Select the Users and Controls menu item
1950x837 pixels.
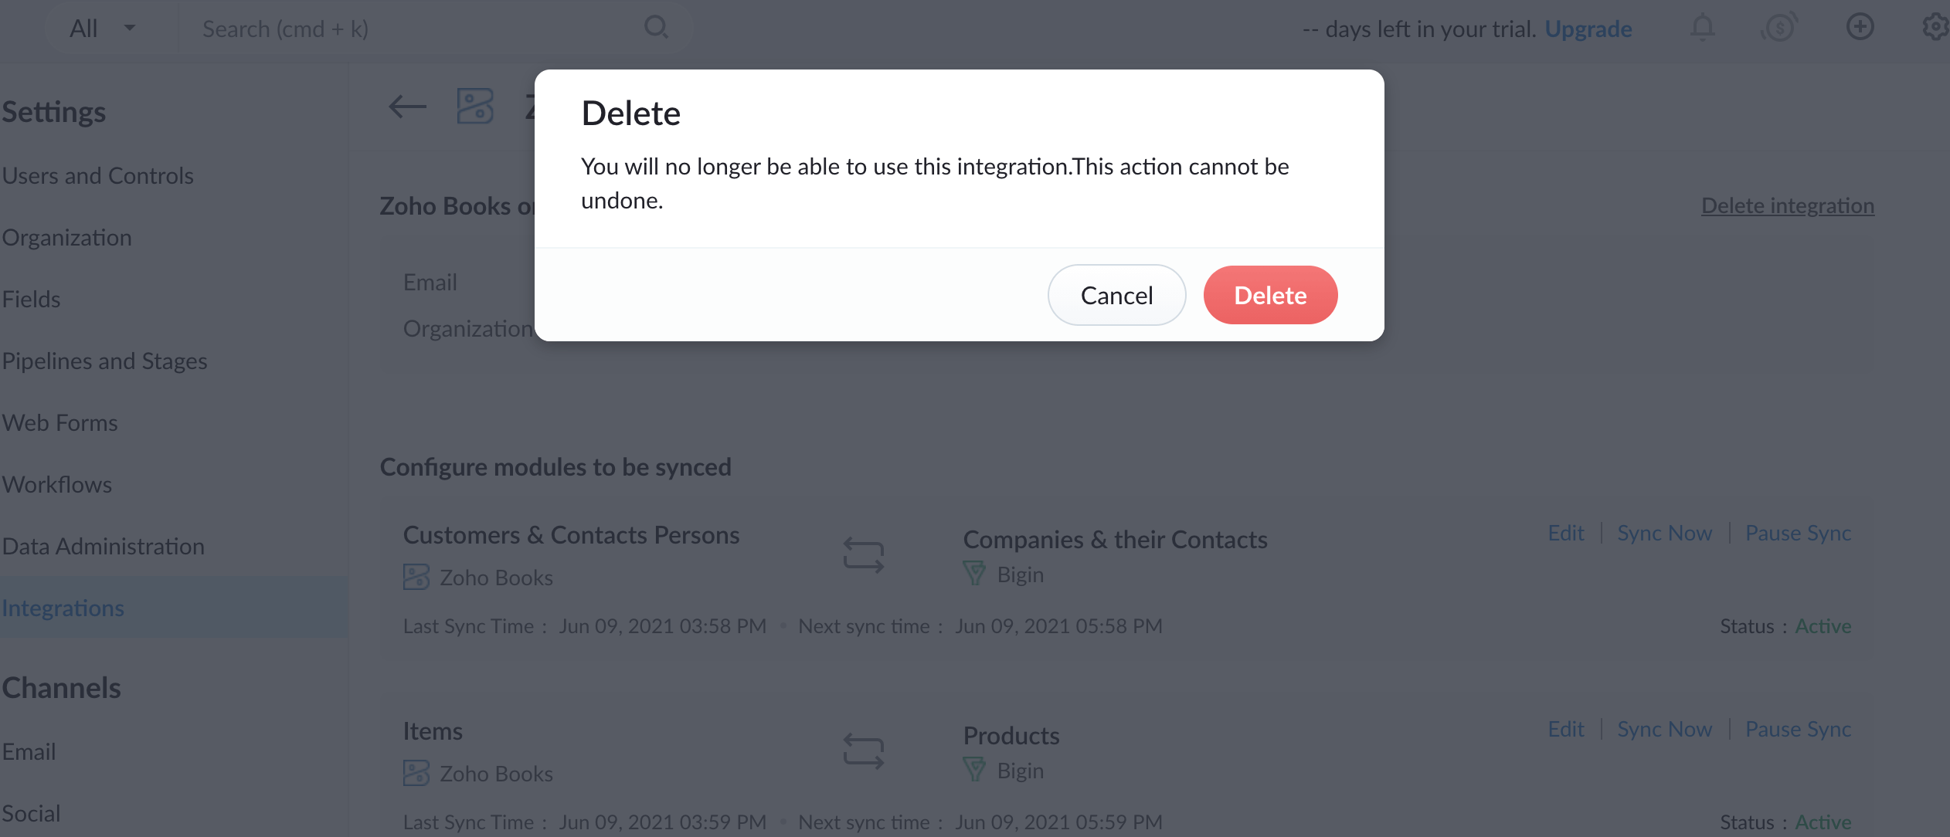tap(98, 174)
